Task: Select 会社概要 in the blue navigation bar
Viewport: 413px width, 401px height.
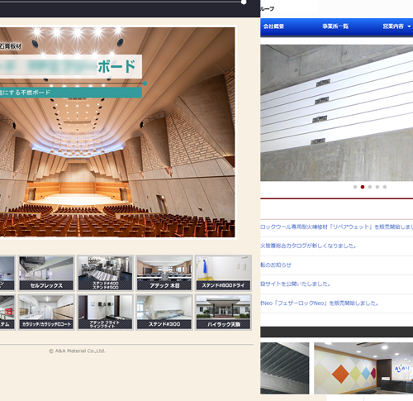Action: [273, 26]
